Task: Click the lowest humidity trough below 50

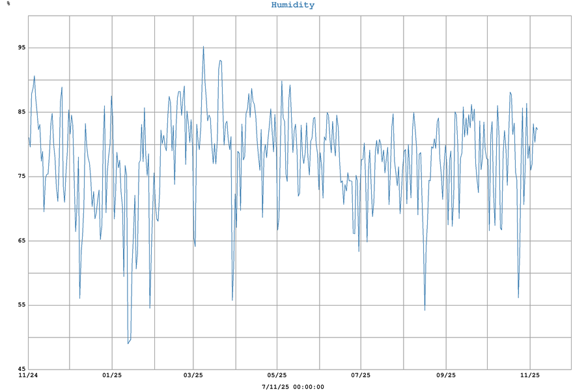Action: point(128,343)
